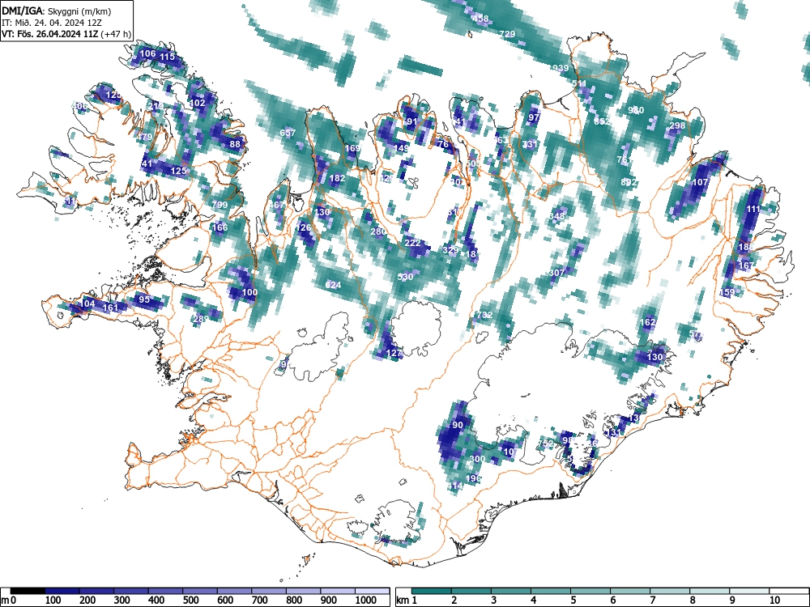Click the 530 visibility value
Screen dimensions: 810x607
(x=406, y=277)
